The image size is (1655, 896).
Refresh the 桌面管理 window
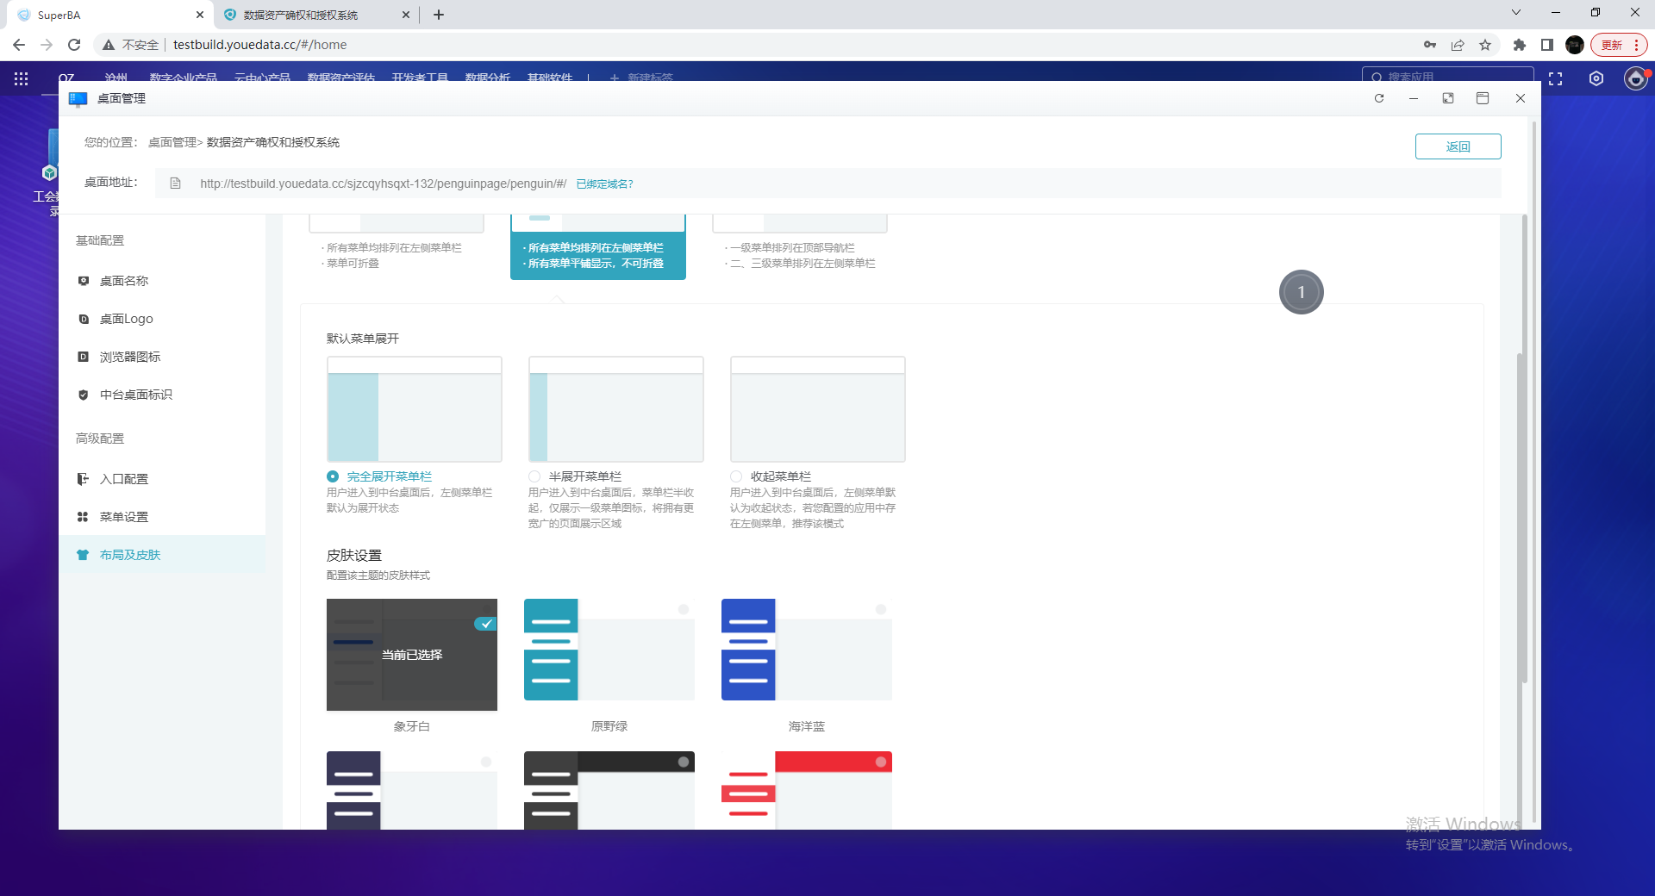pos(1379,98)
